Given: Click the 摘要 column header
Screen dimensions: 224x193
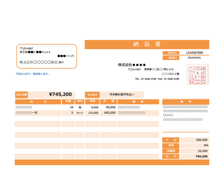Looking at the screenshot, I should pos(138,102).
